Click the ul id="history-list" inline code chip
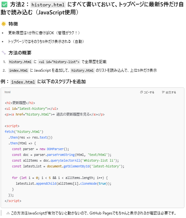This screenshot has height=218, width=186. [59, 62]
